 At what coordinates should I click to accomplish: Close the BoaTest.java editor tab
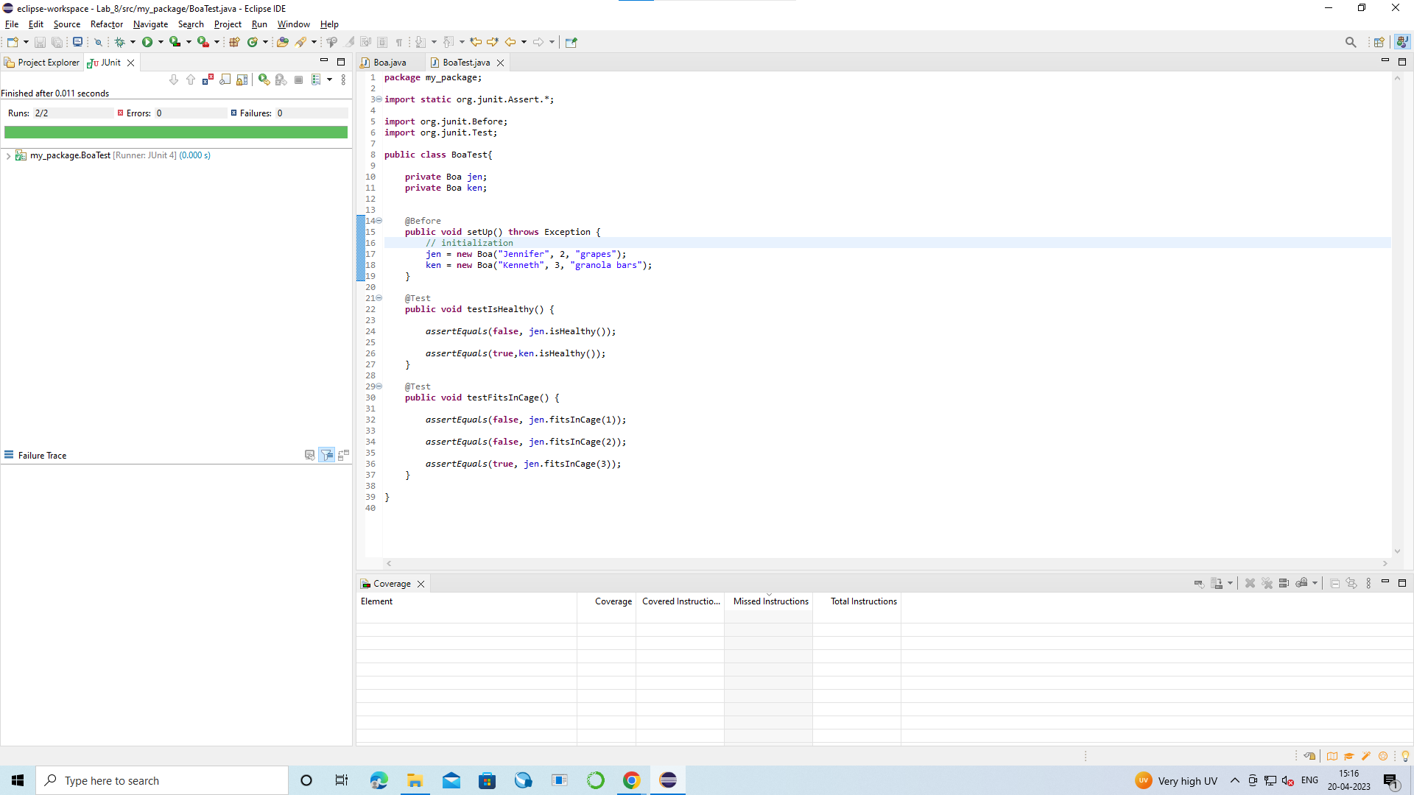[x=501, y=63]
